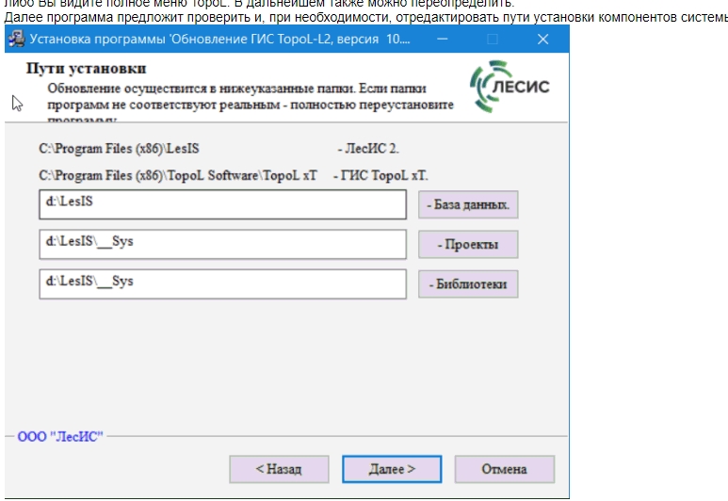This screenshot has height=501, width=728.
Task: Click the '- ГИС TopoL xT.' label
Action: point(380,175)
